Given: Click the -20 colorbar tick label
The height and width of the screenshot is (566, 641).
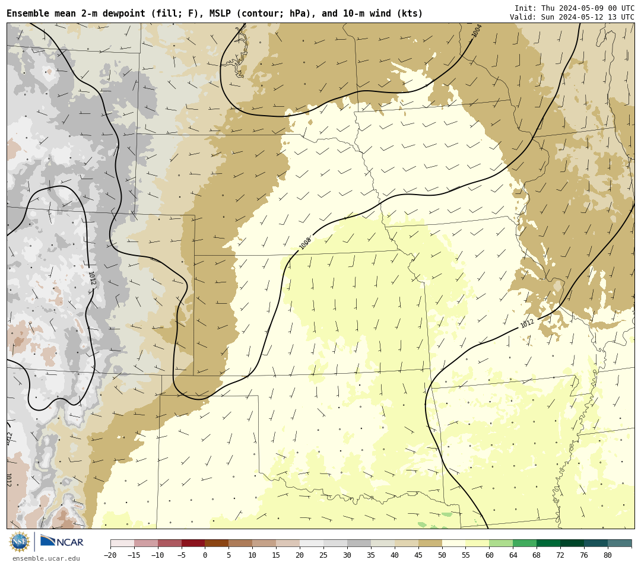Looking at the screenshot, I should (110, 555).
